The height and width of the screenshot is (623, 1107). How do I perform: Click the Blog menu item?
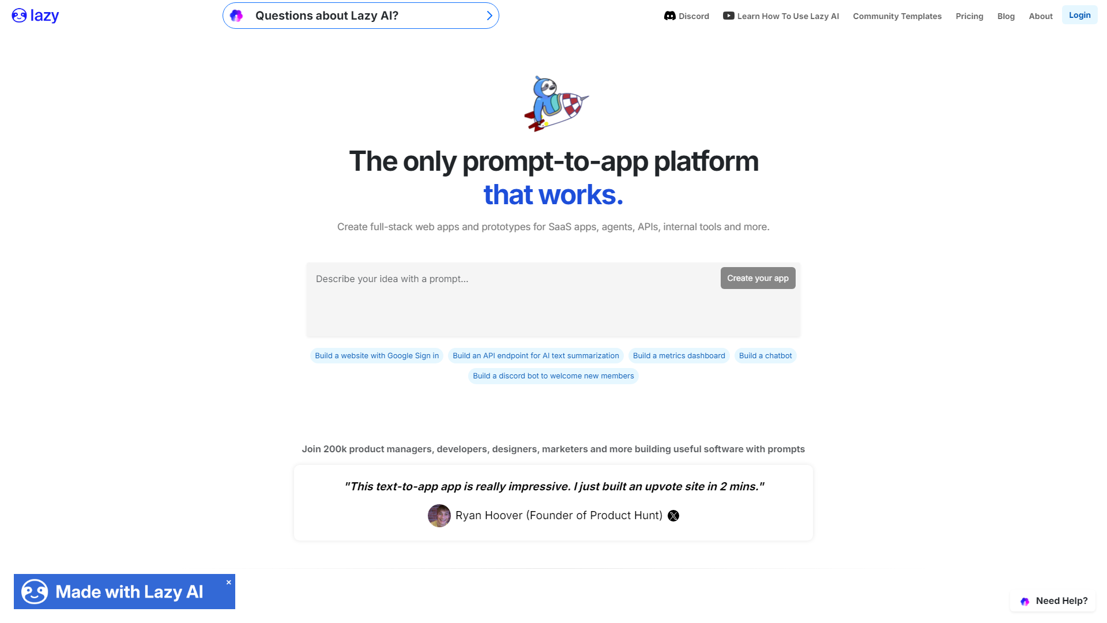1006,16
